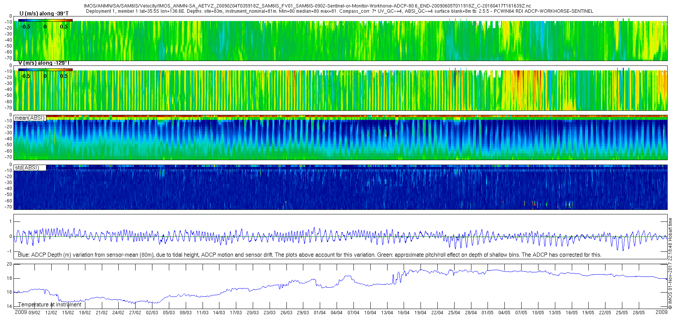Click the '01/04' date tick label
The width and height of the screenshot is (674, 318).
(x=320, y=313)
